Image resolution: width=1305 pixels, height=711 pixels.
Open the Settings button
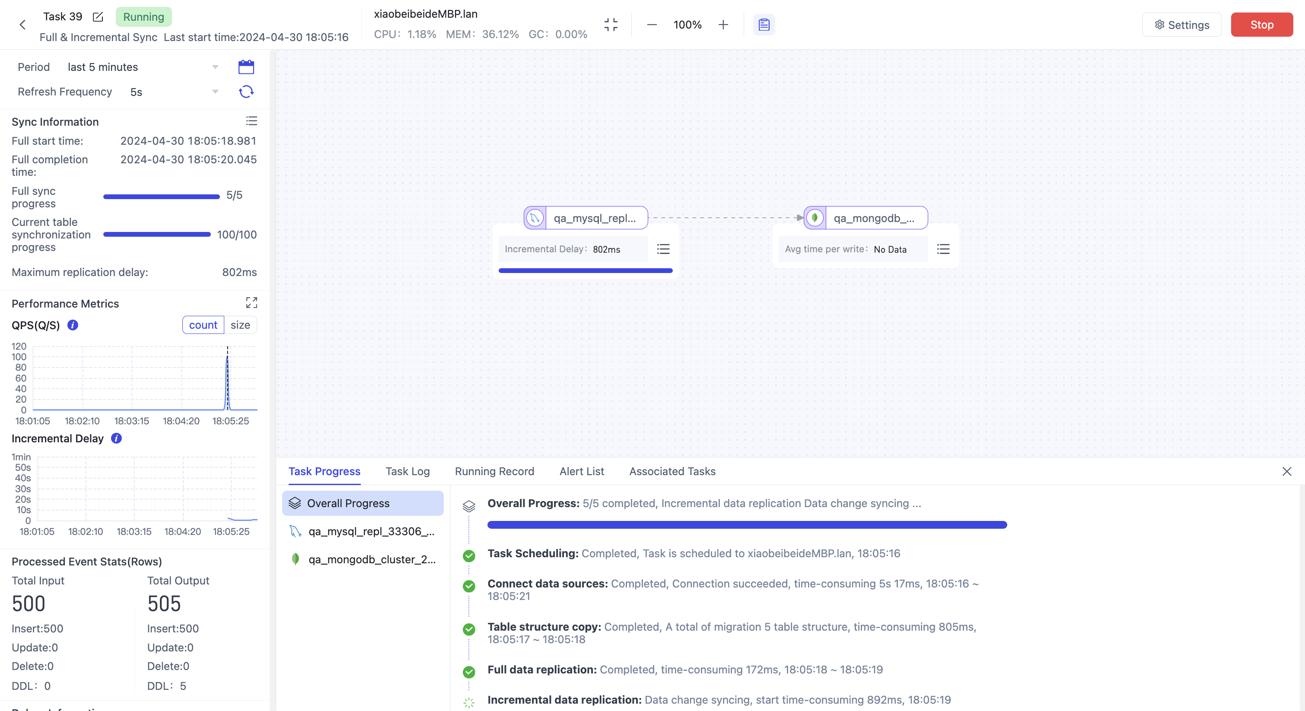1181,25
